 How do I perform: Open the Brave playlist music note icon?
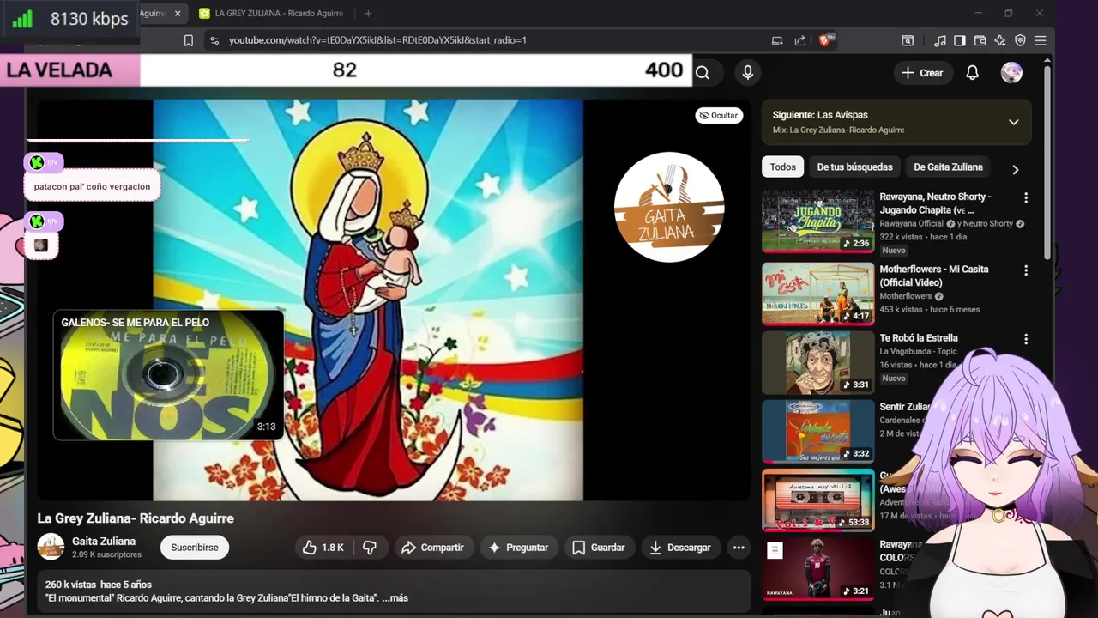point(940,40)
